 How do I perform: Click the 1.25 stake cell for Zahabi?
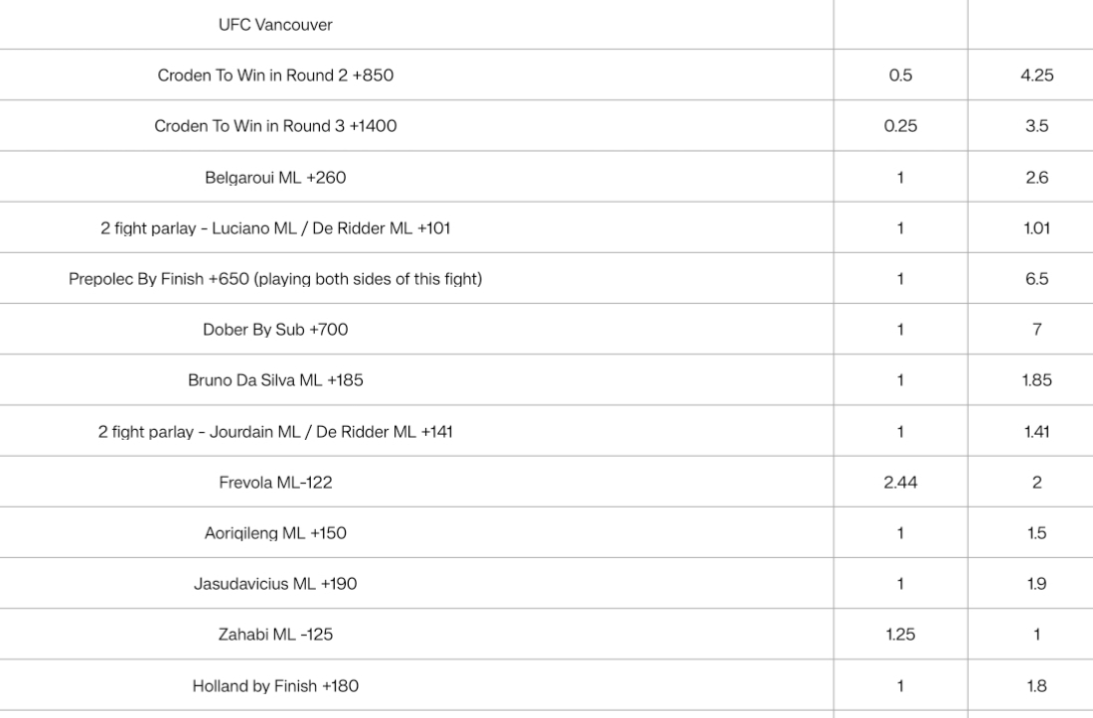[x=900, y=635]
